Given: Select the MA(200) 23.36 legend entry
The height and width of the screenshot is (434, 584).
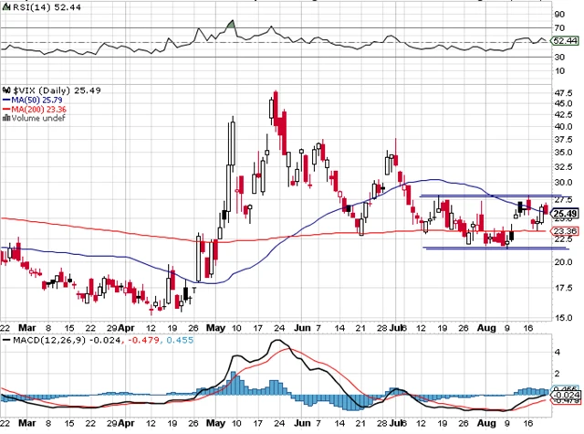Looking at the screenshot, I should (x=38, y=110).
